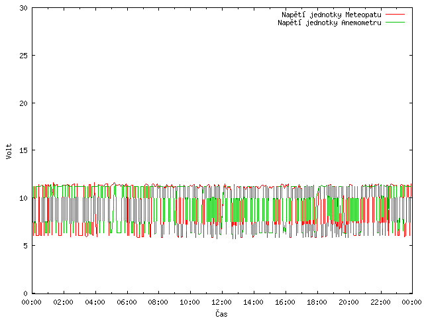Click the y-axis value 5

(x=26, y=246)
